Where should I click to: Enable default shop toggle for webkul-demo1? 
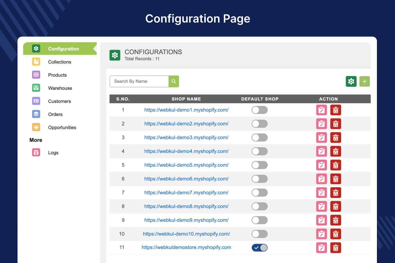click(x=260, y=110)
